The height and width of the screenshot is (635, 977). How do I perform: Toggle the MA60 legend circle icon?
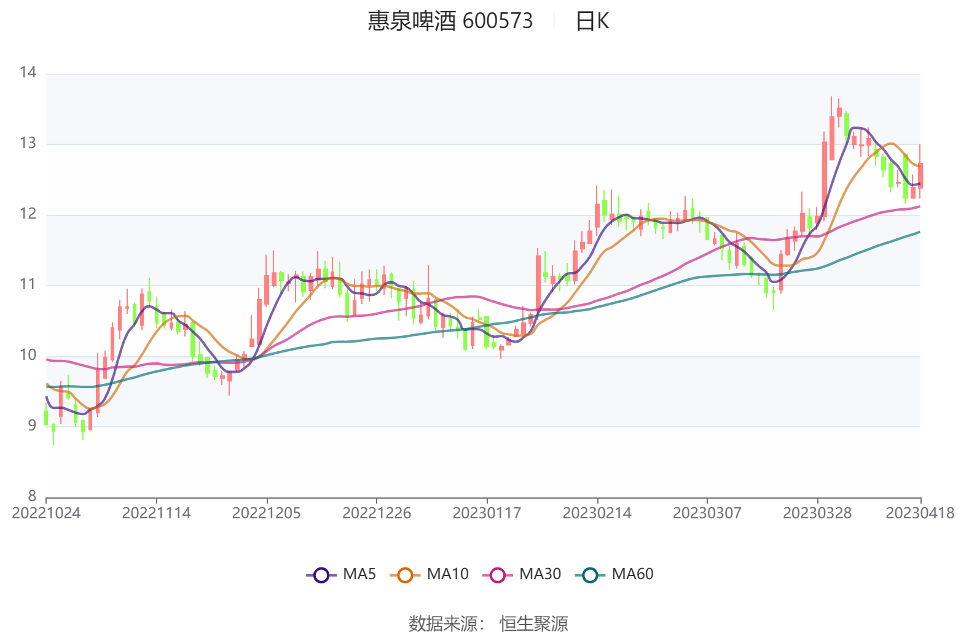point(590,575)
